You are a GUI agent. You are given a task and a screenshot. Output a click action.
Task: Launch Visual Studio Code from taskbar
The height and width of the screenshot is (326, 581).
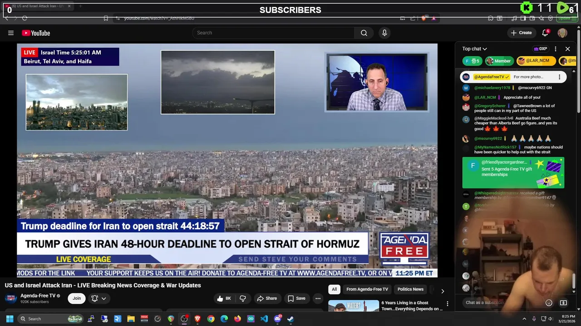coord(264,319)
